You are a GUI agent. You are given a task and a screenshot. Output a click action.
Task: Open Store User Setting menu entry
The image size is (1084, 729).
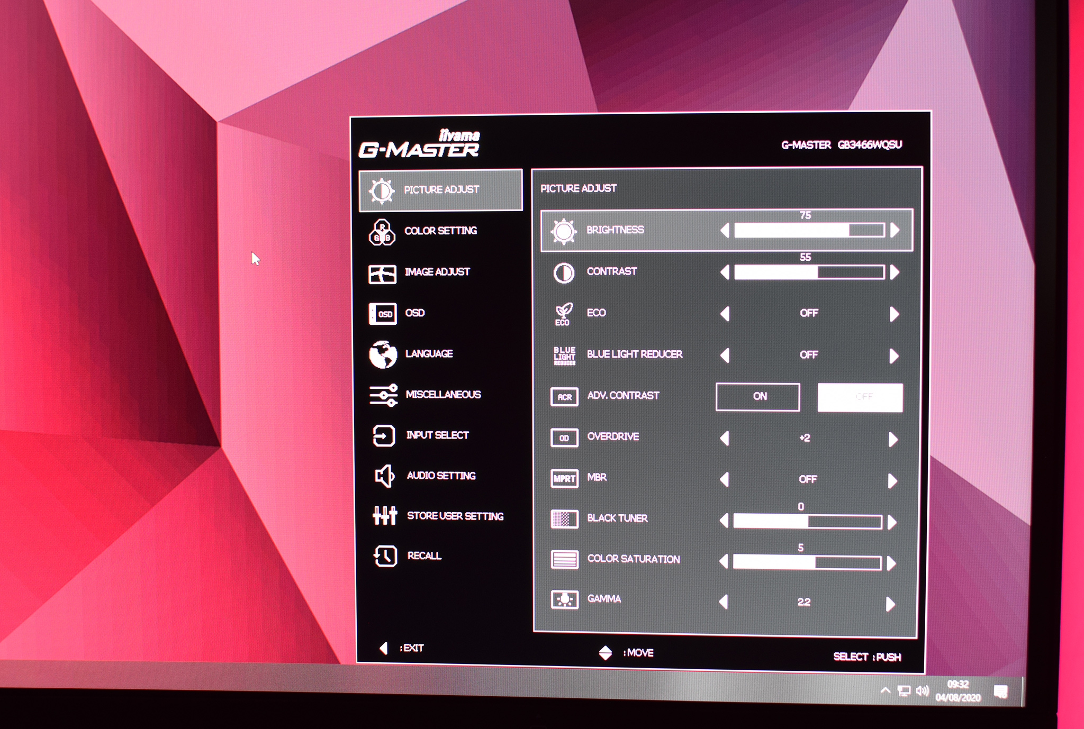(x=455, y=516)
